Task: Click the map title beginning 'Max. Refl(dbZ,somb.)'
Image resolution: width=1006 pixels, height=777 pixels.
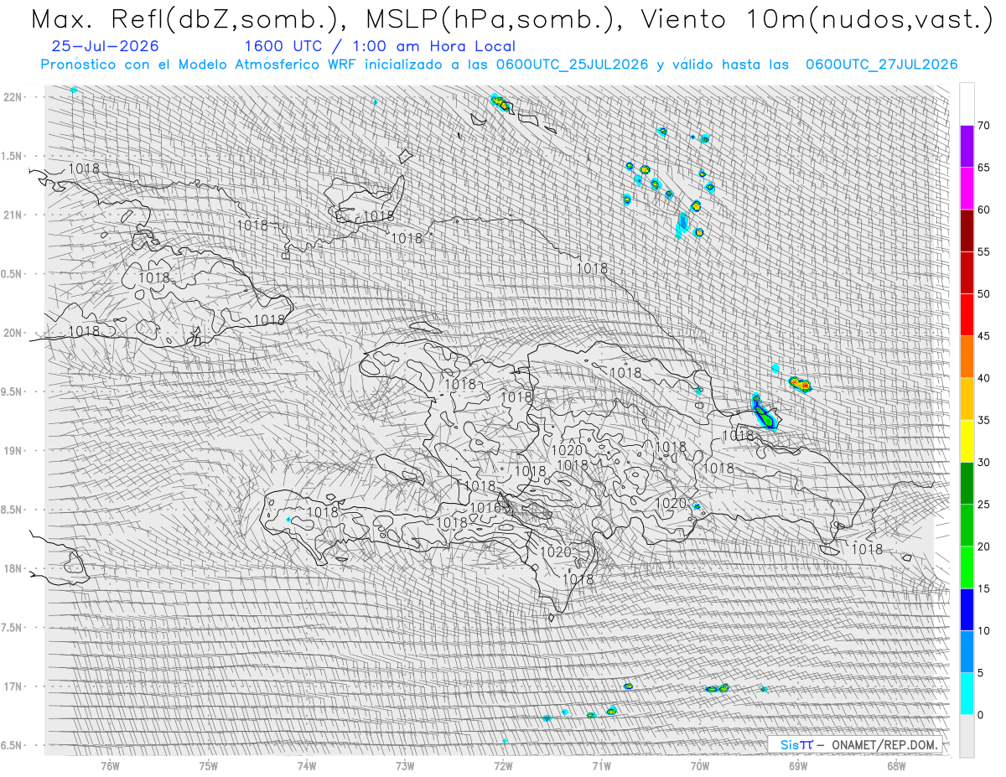Action: tap(512, 21)
